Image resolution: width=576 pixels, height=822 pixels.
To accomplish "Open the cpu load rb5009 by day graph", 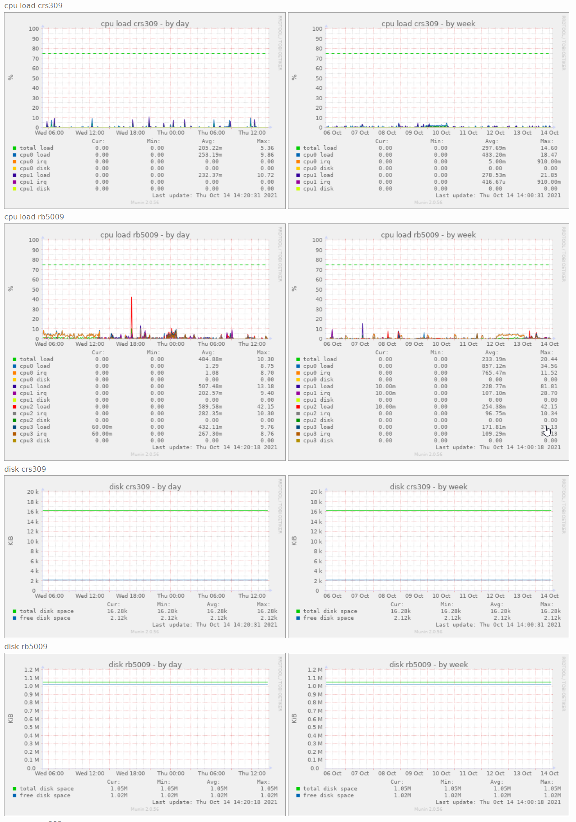I will (x=145, y=342).
